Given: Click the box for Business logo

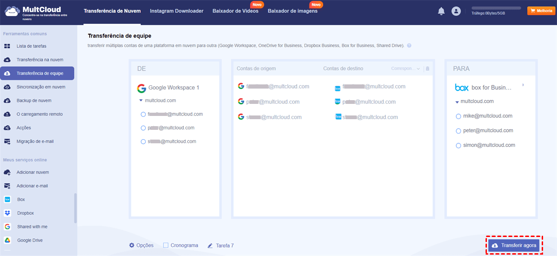Looking at the screenshot, I should point(462,87).
